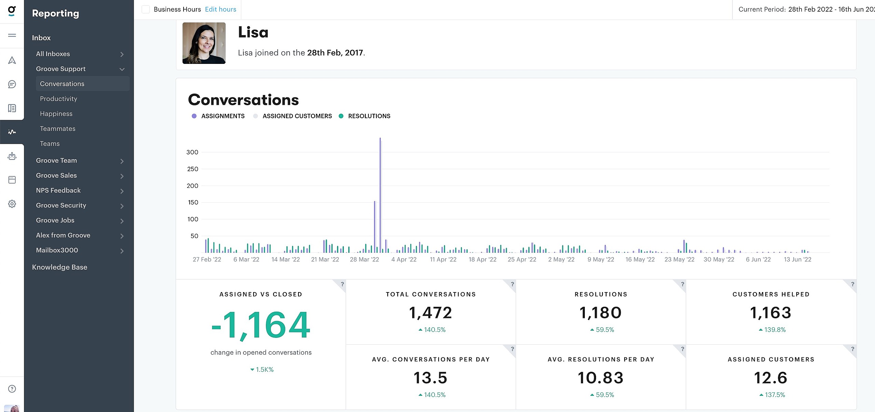Open the Happiness report
The height and width of the screenshot is (412, 875).
[x=56, y=114]
